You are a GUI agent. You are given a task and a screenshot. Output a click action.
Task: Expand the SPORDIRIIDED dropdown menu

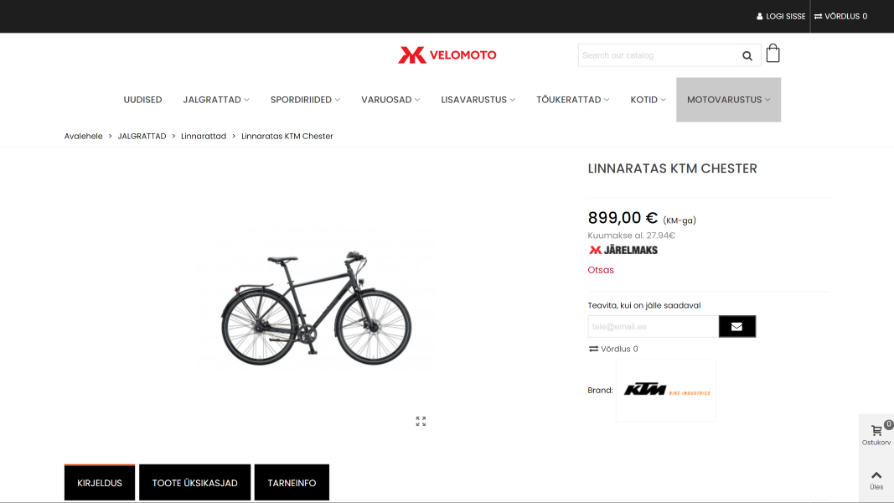pos(305,99)
